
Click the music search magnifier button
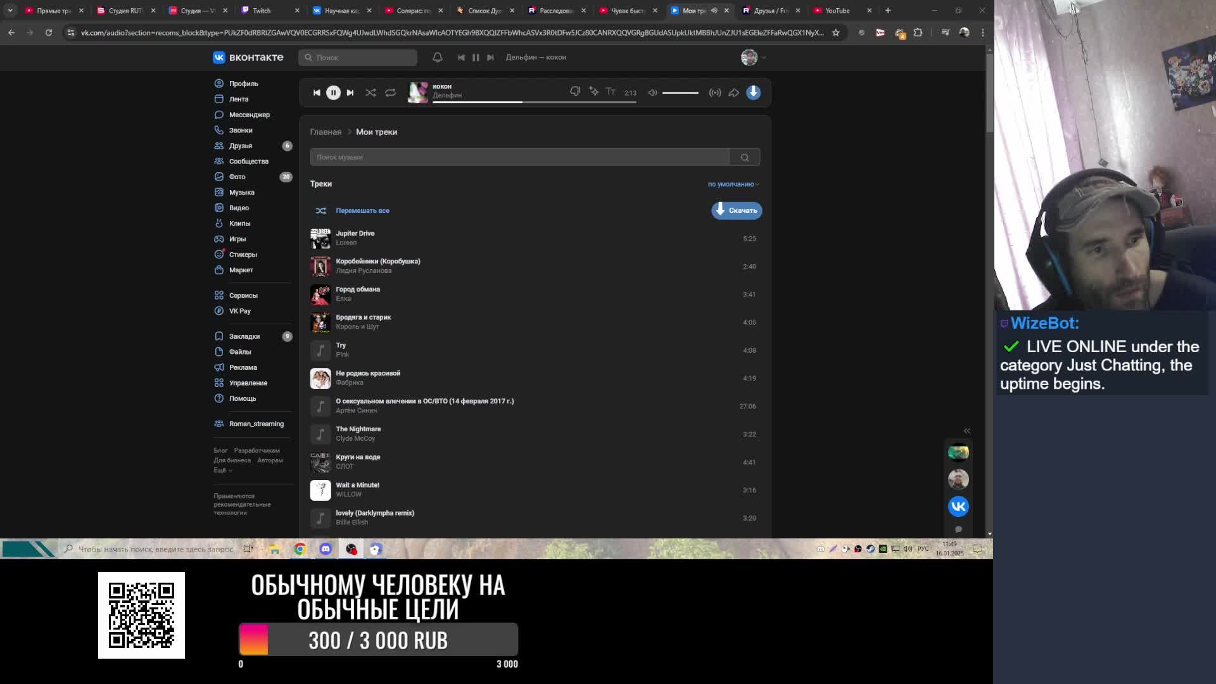coord(745,157)
